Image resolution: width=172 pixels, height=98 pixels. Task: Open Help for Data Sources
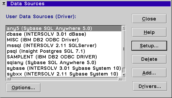[149, 32]
